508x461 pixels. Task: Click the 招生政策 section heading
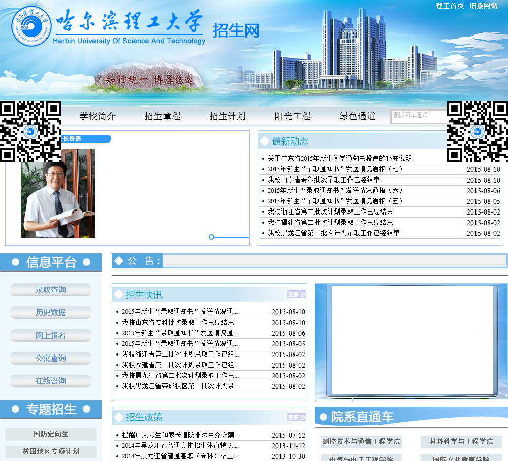pos(144,417)
